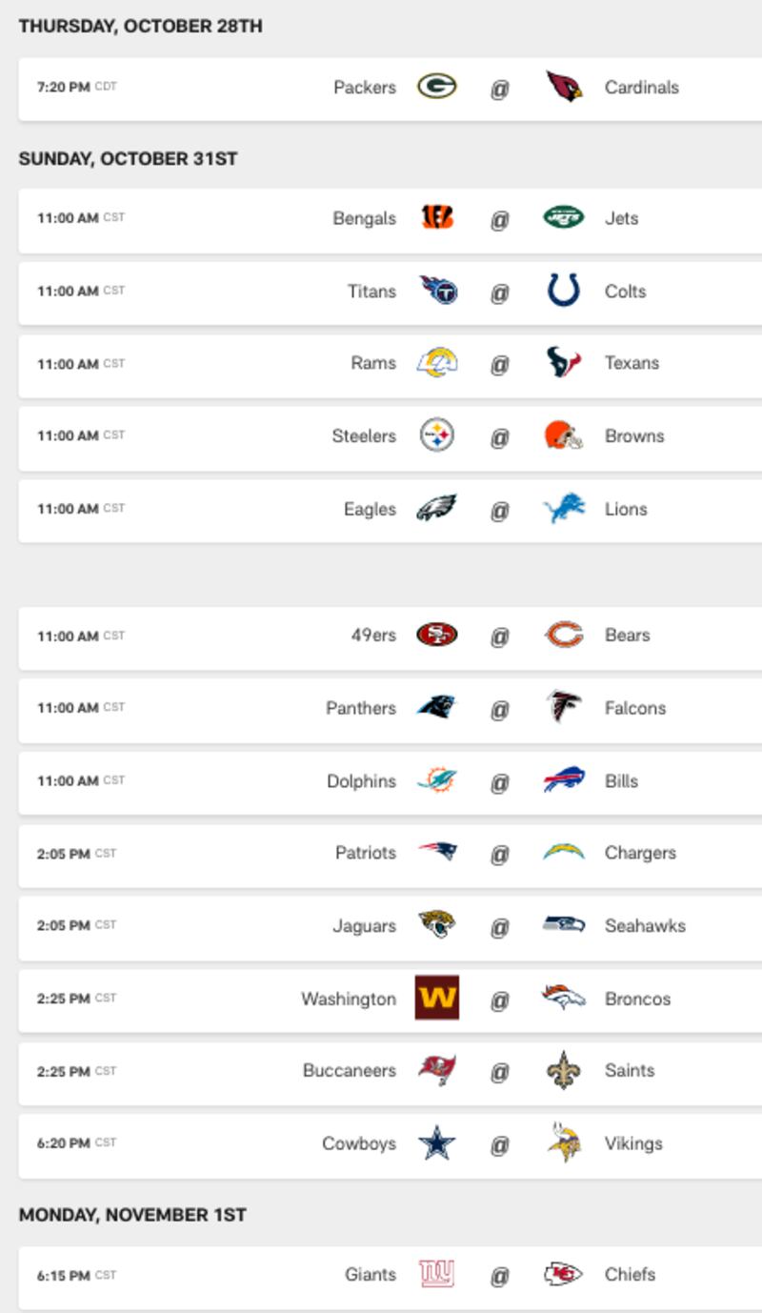Click the Texans team name
Image resolution: width=762 pixels, height=1313 pixels.
click(632, 363)
